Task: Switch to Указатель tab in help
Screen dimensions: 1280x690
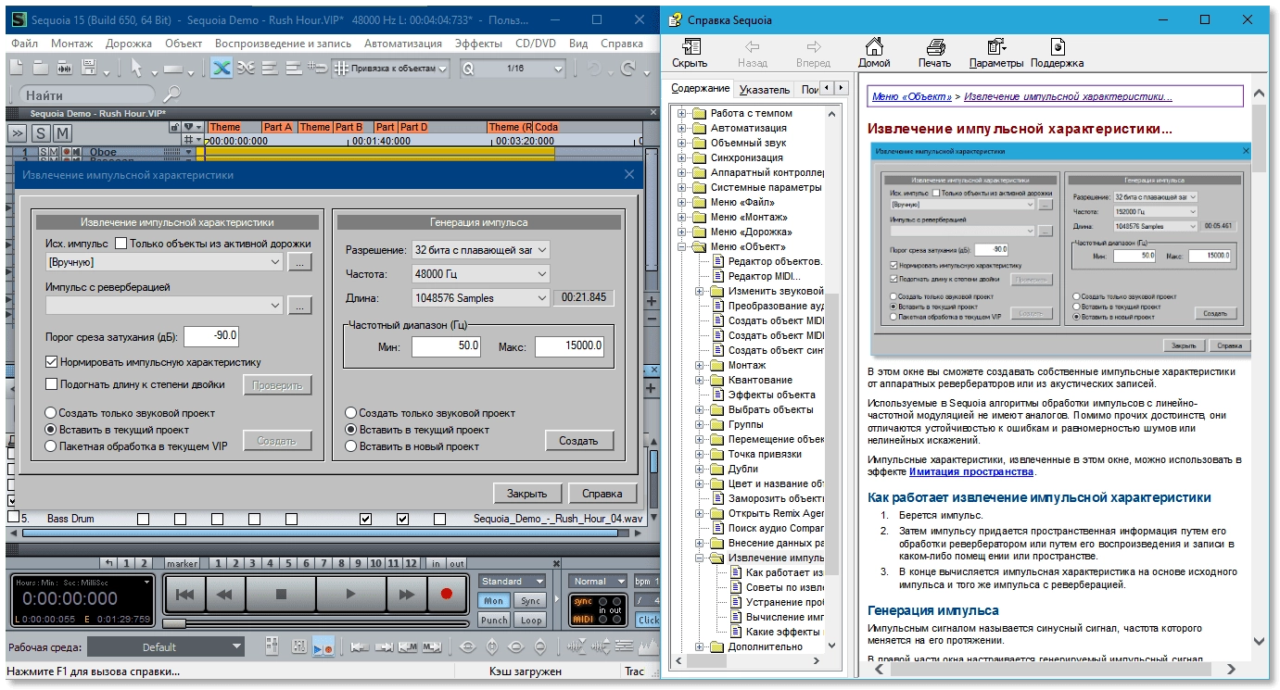Action: click(x=765, y=89)
